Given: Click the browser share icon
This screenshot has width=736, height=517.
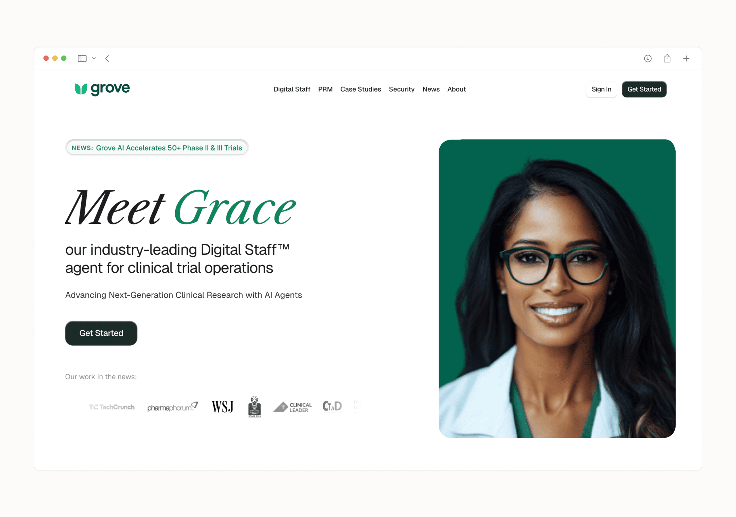Looking at the screenshot, I should 667,58.
